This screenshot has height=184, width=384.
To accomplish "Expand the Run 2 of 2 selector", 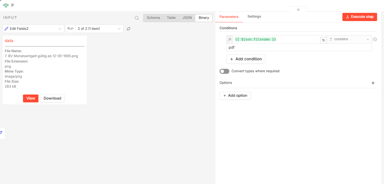I will point(99,29).
